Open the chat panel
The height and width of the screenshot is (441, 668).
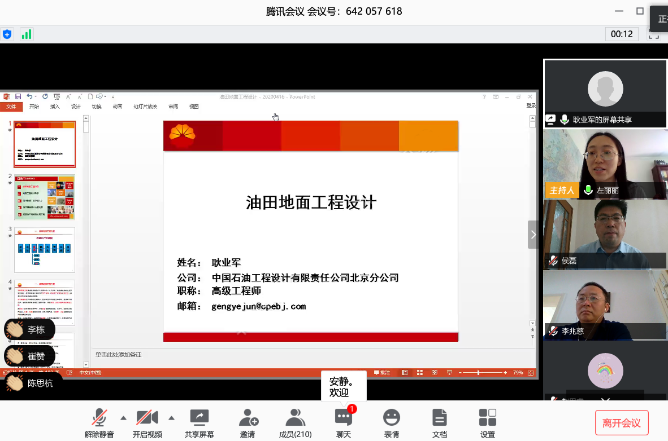click(344, 418)
